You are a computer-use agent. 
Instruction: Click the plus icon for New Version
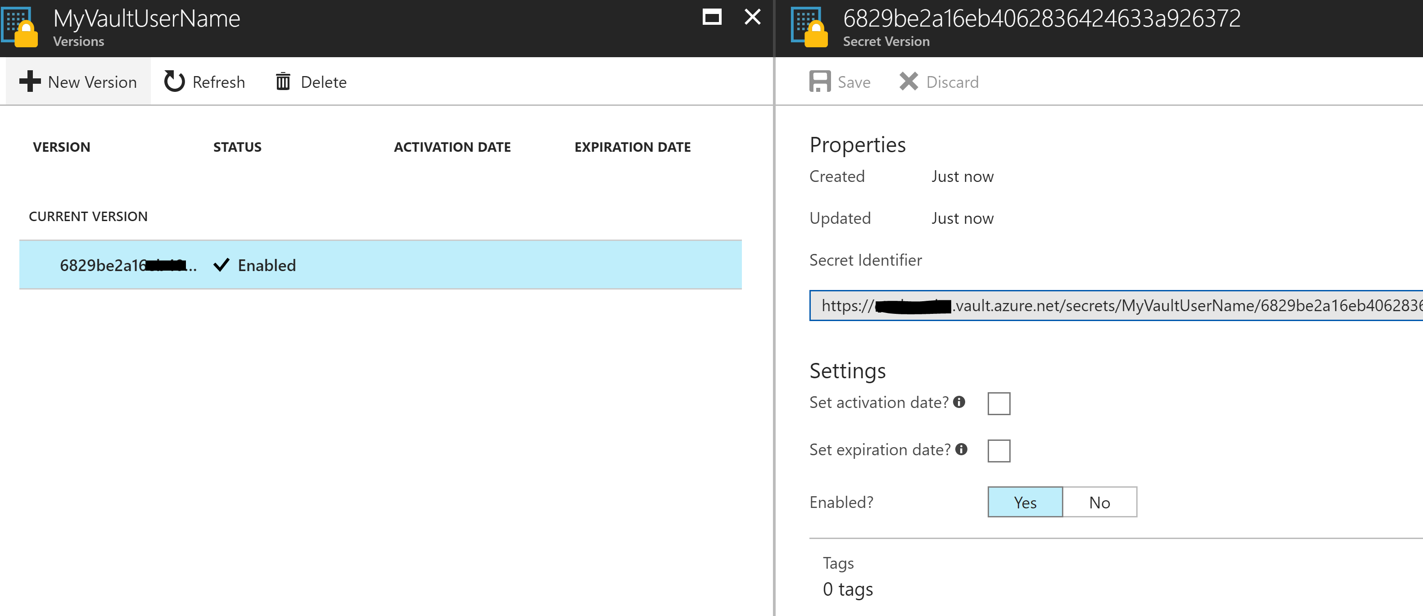click(x=30, y=81)
